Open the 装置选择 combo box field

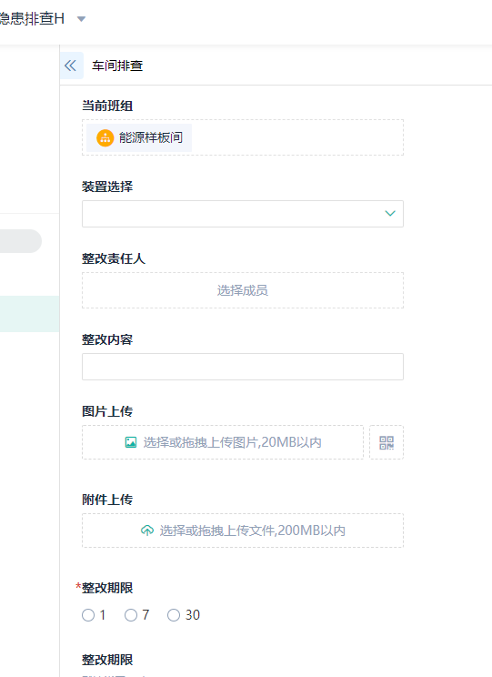click(243, 214)
